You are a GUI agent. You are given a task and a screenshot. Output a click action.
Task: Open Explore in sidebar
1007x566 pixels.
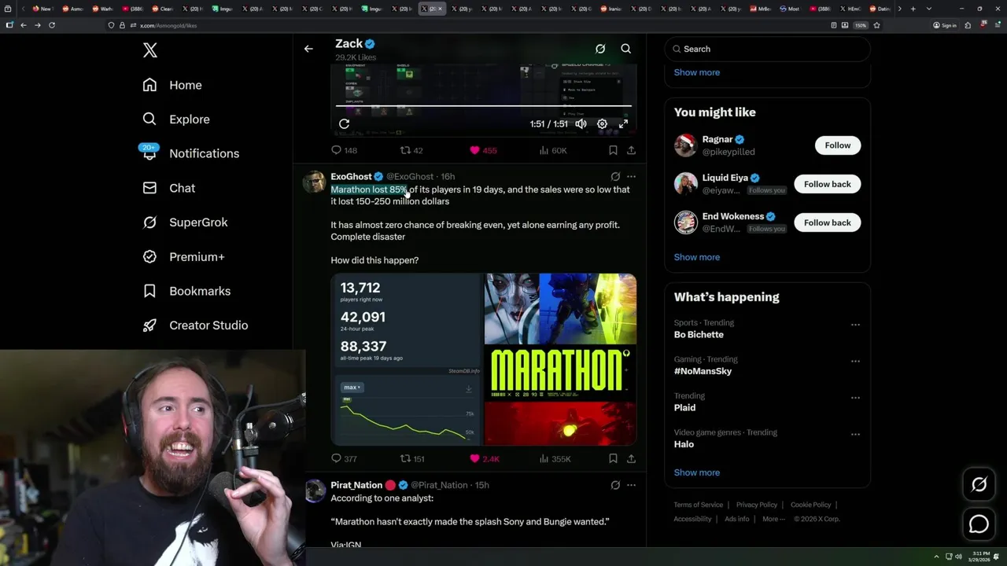click(x=176, y=119)
